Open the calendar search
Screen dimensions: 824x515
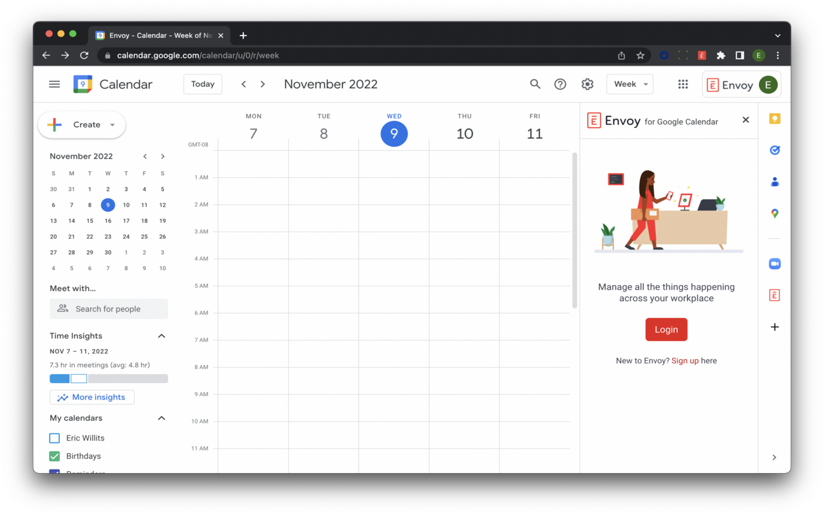click(535, 84)
